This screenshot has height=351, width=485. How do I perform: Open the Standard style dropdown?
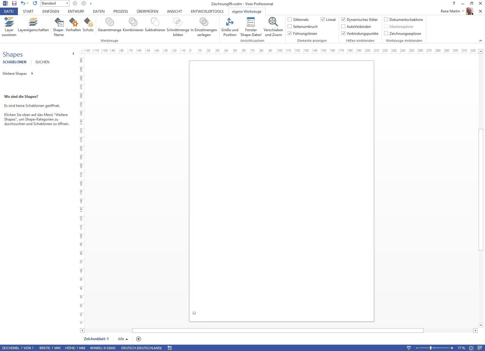(x=67, y=3)
